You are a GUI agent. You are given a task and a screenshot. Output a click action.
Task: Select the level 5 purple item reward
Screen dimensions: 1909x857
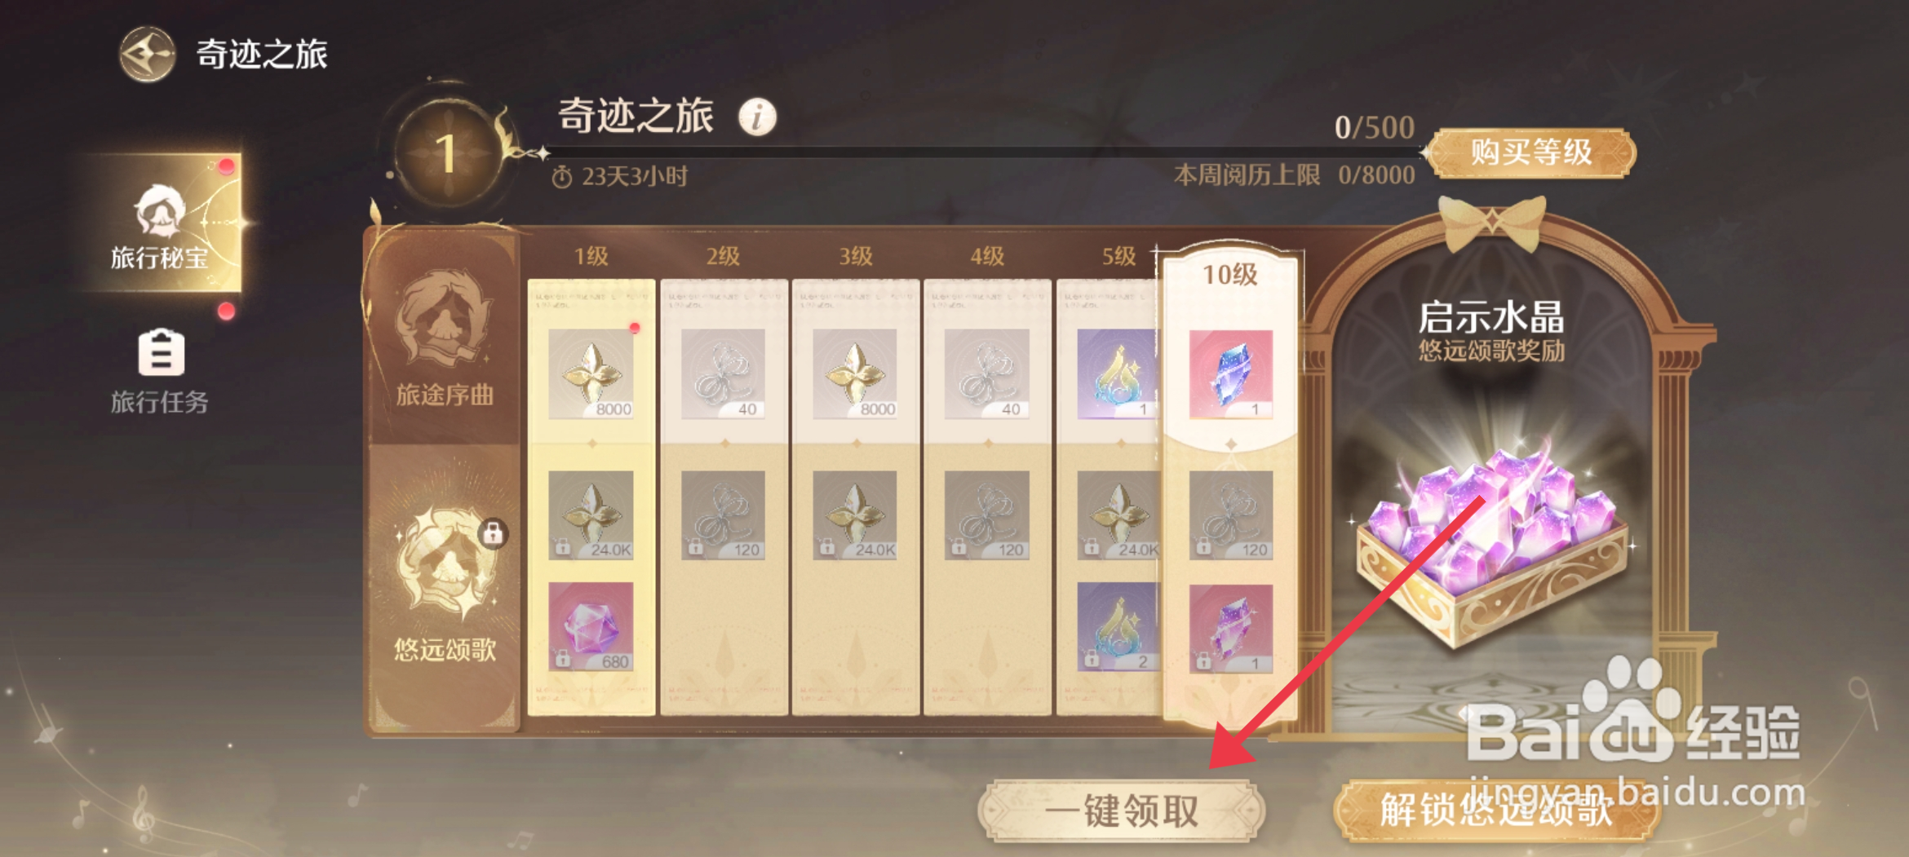tap(1117, 374)
